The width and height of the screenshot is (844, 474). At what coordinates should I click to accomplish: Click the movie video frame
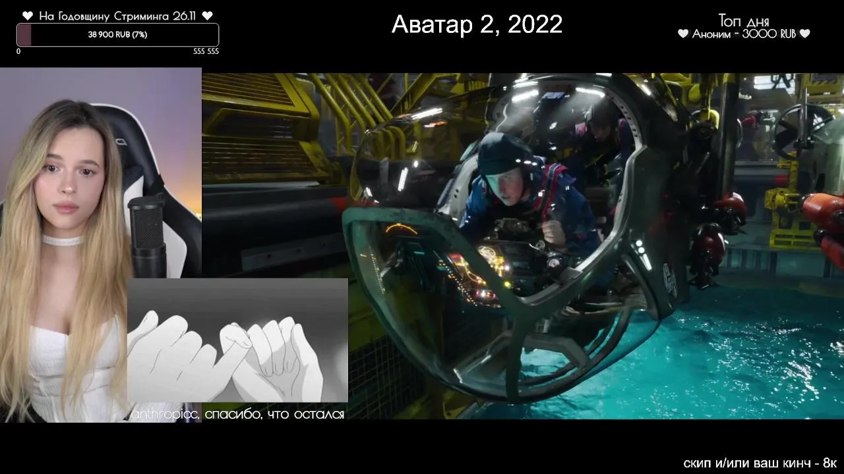[x=523, y=246]
